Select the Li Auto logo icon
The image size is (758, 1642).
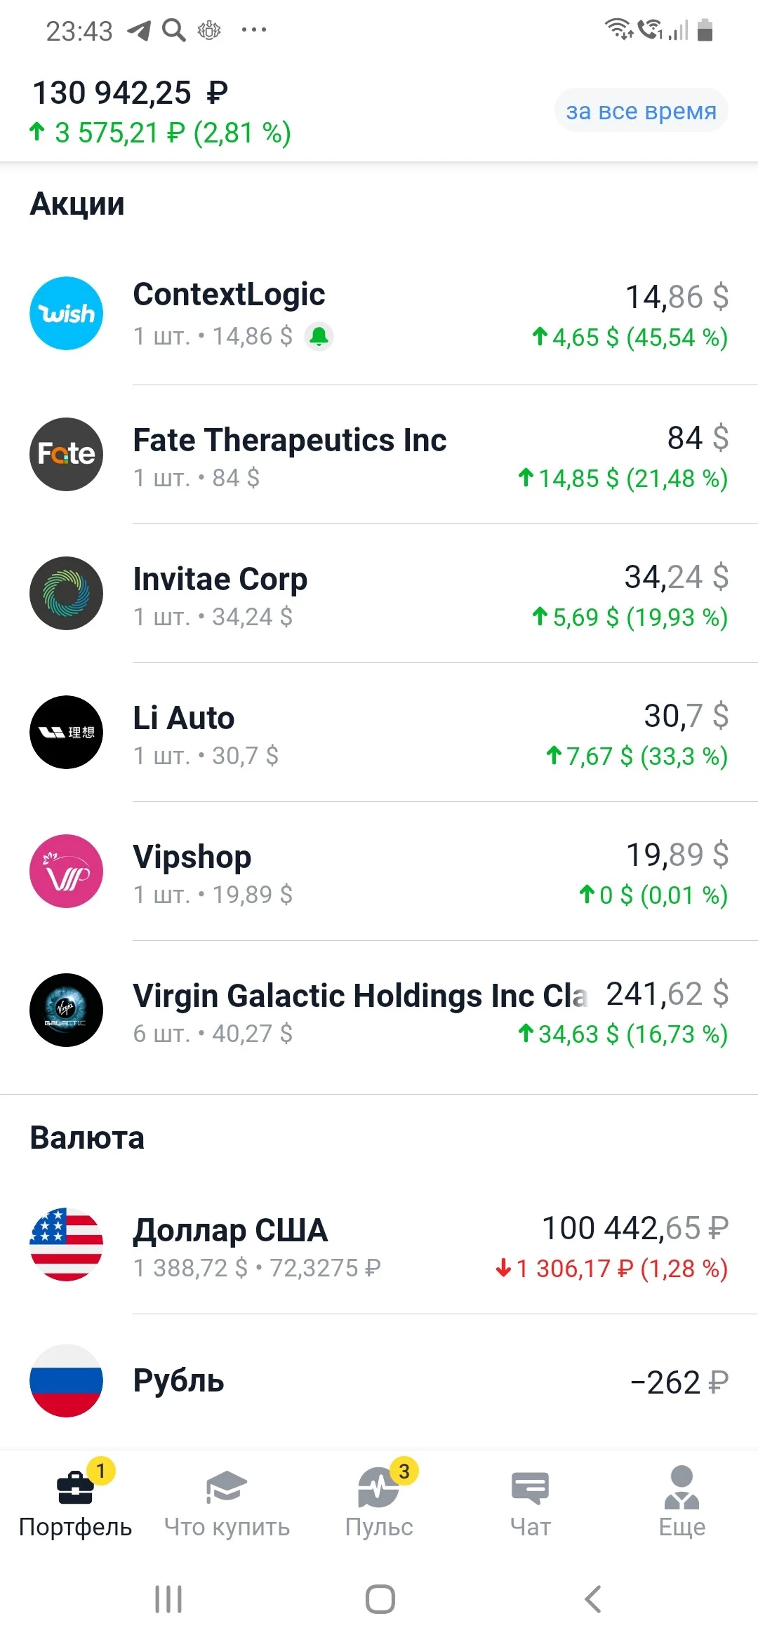pos(67,732)
